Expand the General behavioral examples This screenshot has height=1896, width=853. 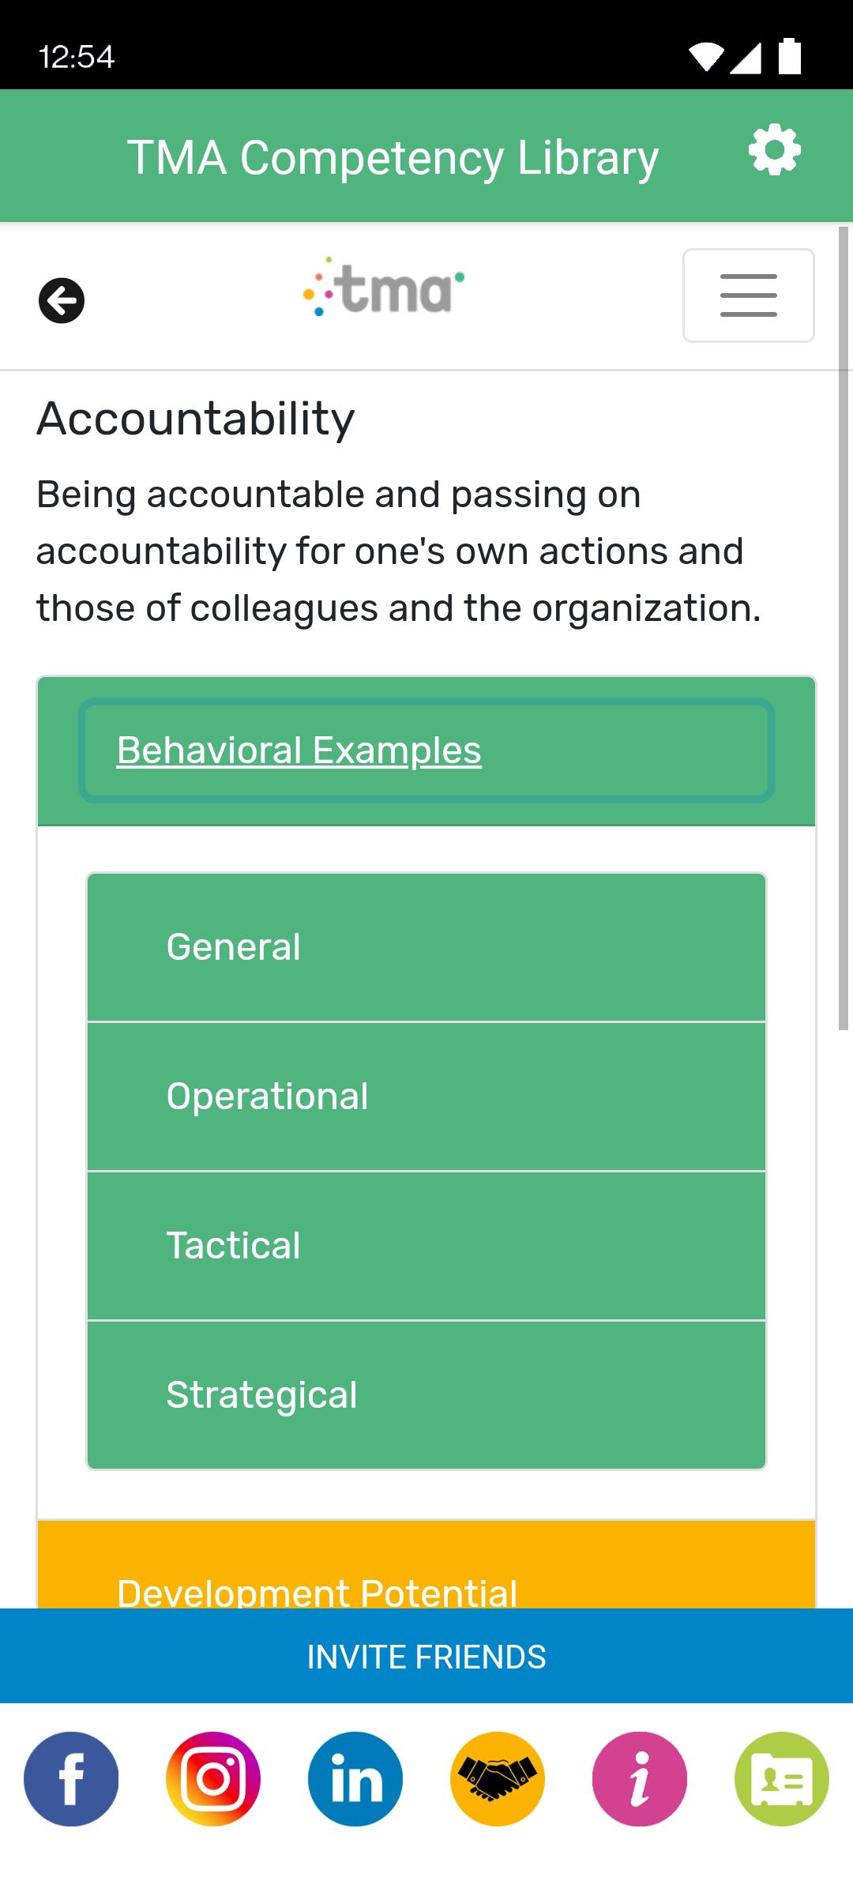coord(426,947)
